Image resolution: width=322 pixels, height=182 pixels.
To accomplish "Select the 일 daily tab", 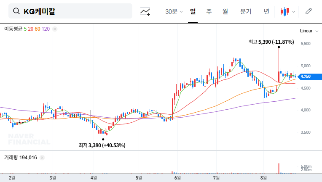I will click(x=193, y=11).
